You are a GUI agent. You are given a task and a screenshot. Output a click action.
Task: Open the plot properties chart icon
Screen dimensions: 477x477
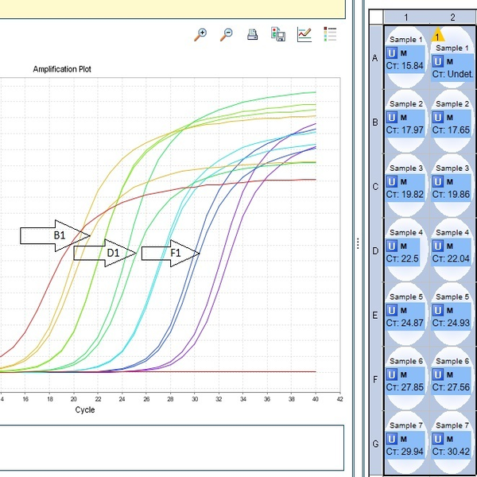(x=304, y=34)
